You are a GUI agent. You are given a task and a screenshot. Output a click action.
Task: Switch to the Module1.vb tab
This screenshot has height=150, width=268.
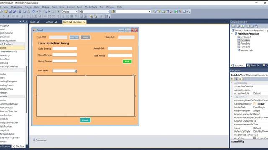point(52,22)
